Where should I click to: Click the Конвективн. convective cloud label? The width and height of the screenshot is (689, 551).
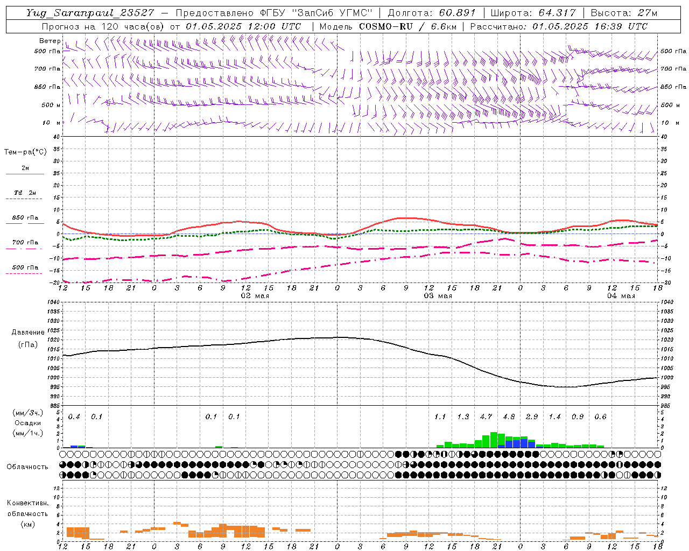coord(27,503)
